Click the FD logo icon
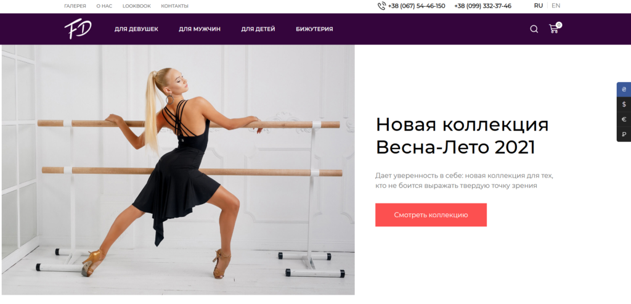 (x=78, y=30)
